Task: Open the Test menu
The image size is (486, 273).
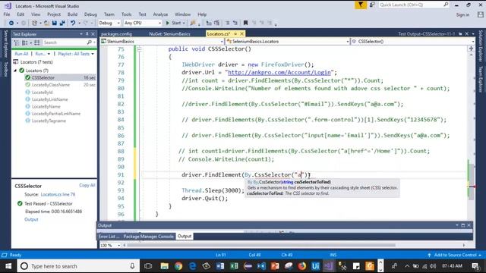Action: 142,14
